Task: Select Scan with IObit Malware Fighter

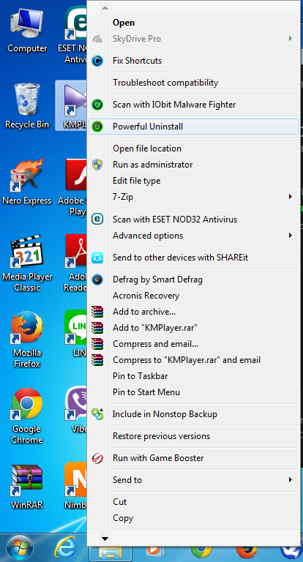Action: point(193,105)
